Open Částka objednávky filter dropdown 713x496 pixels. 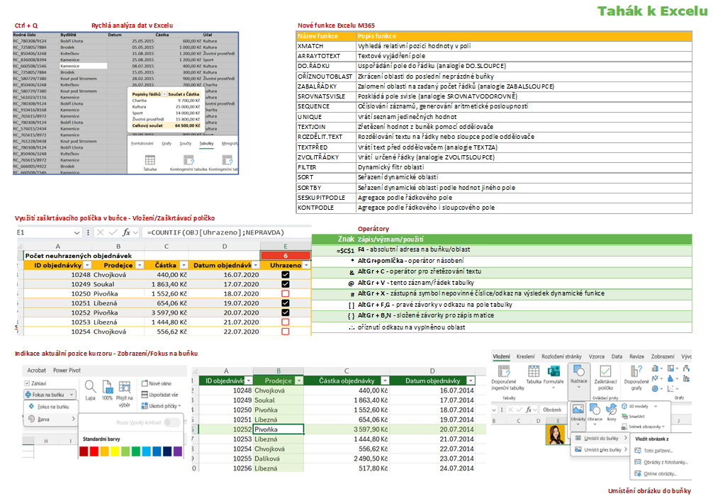coord(385,381)
